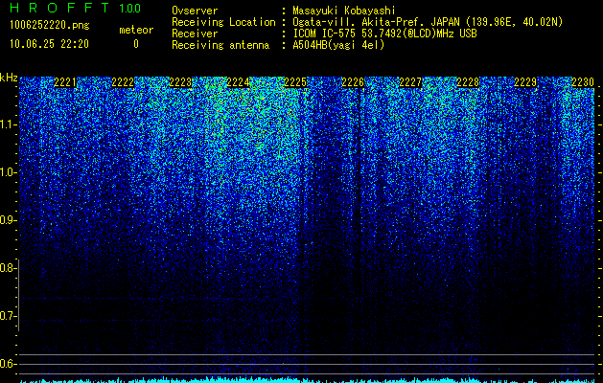Click the 2228 time marker

click(x=468, y=82)
